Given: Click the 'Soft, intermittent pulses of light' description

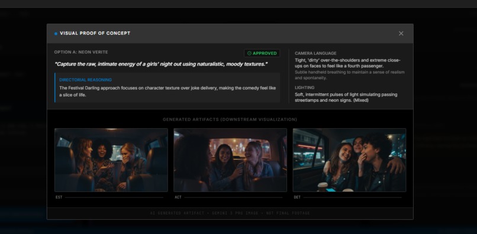Looking at the screenshot, I should 346,97.
